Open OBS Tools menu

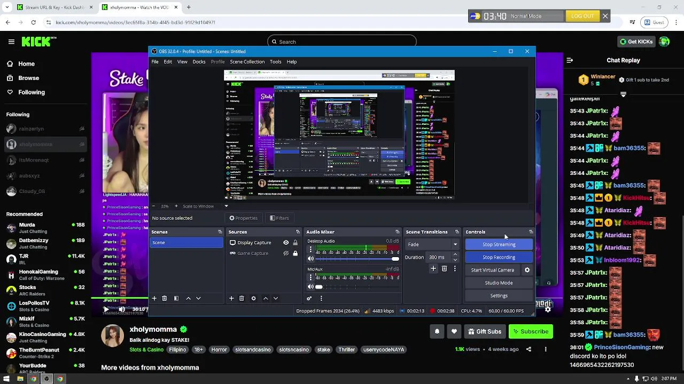pos(275,62)
